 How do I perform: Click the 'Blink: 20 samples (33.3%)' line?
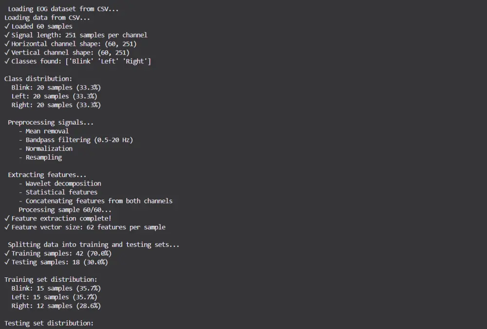point(56,88)
